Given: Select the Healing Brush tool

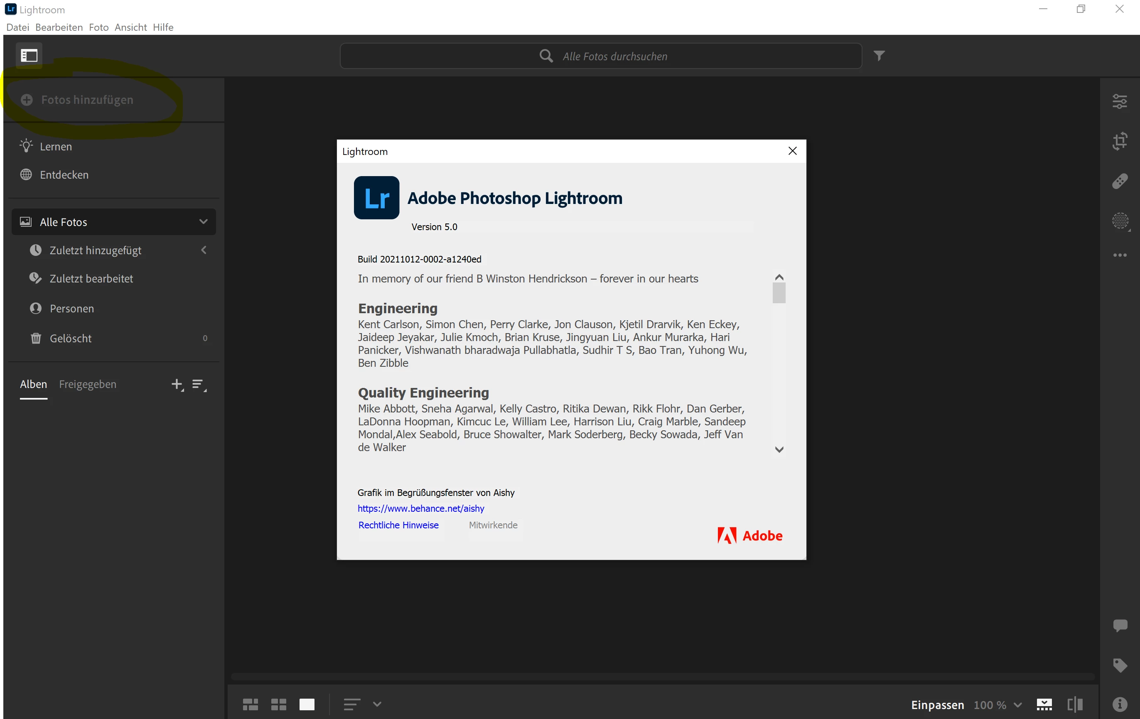Looking at the screenshot, I should 1120,181.
